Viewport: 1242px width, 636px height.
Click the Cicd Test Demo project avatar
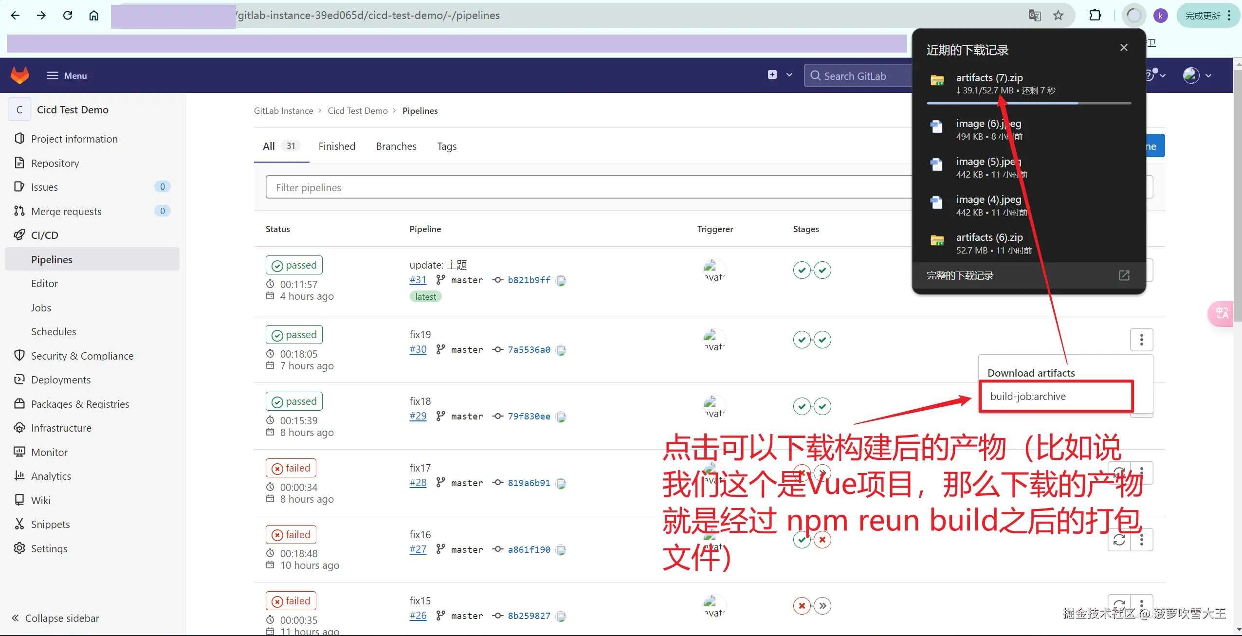(x=19, y=109)
